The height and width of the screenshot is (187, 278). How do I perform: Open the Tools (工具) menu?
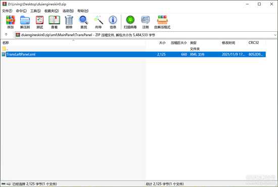[x=35, y=11]
